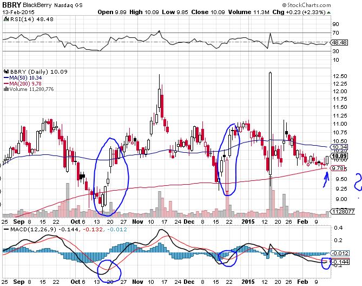Select the bold 10.09 last price tag on price axis

(x=339, y=157)
